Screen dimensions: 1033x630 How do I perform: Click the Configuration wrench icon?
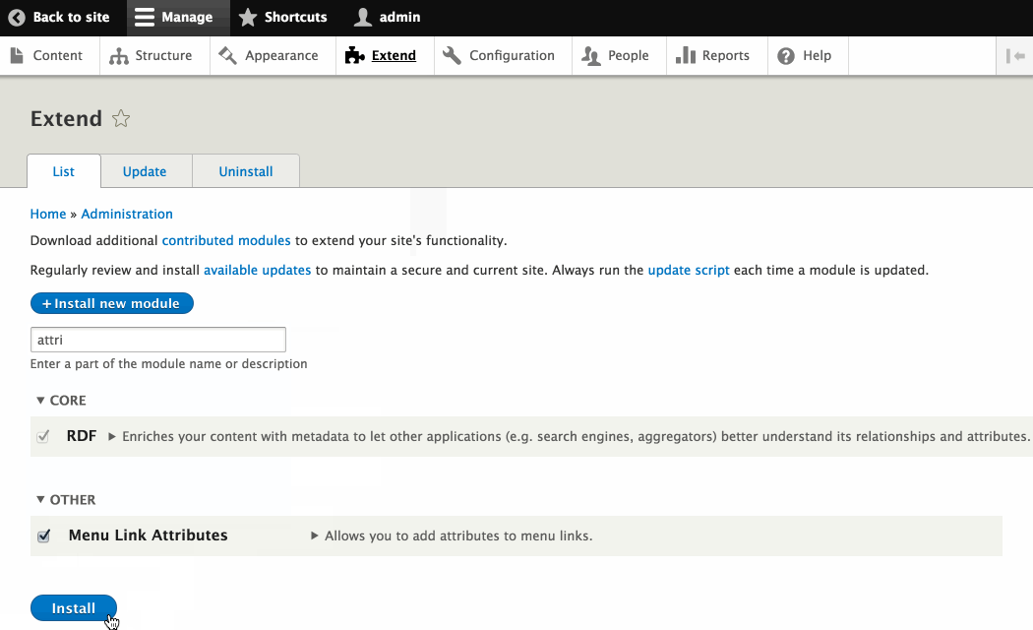point(452,55)
